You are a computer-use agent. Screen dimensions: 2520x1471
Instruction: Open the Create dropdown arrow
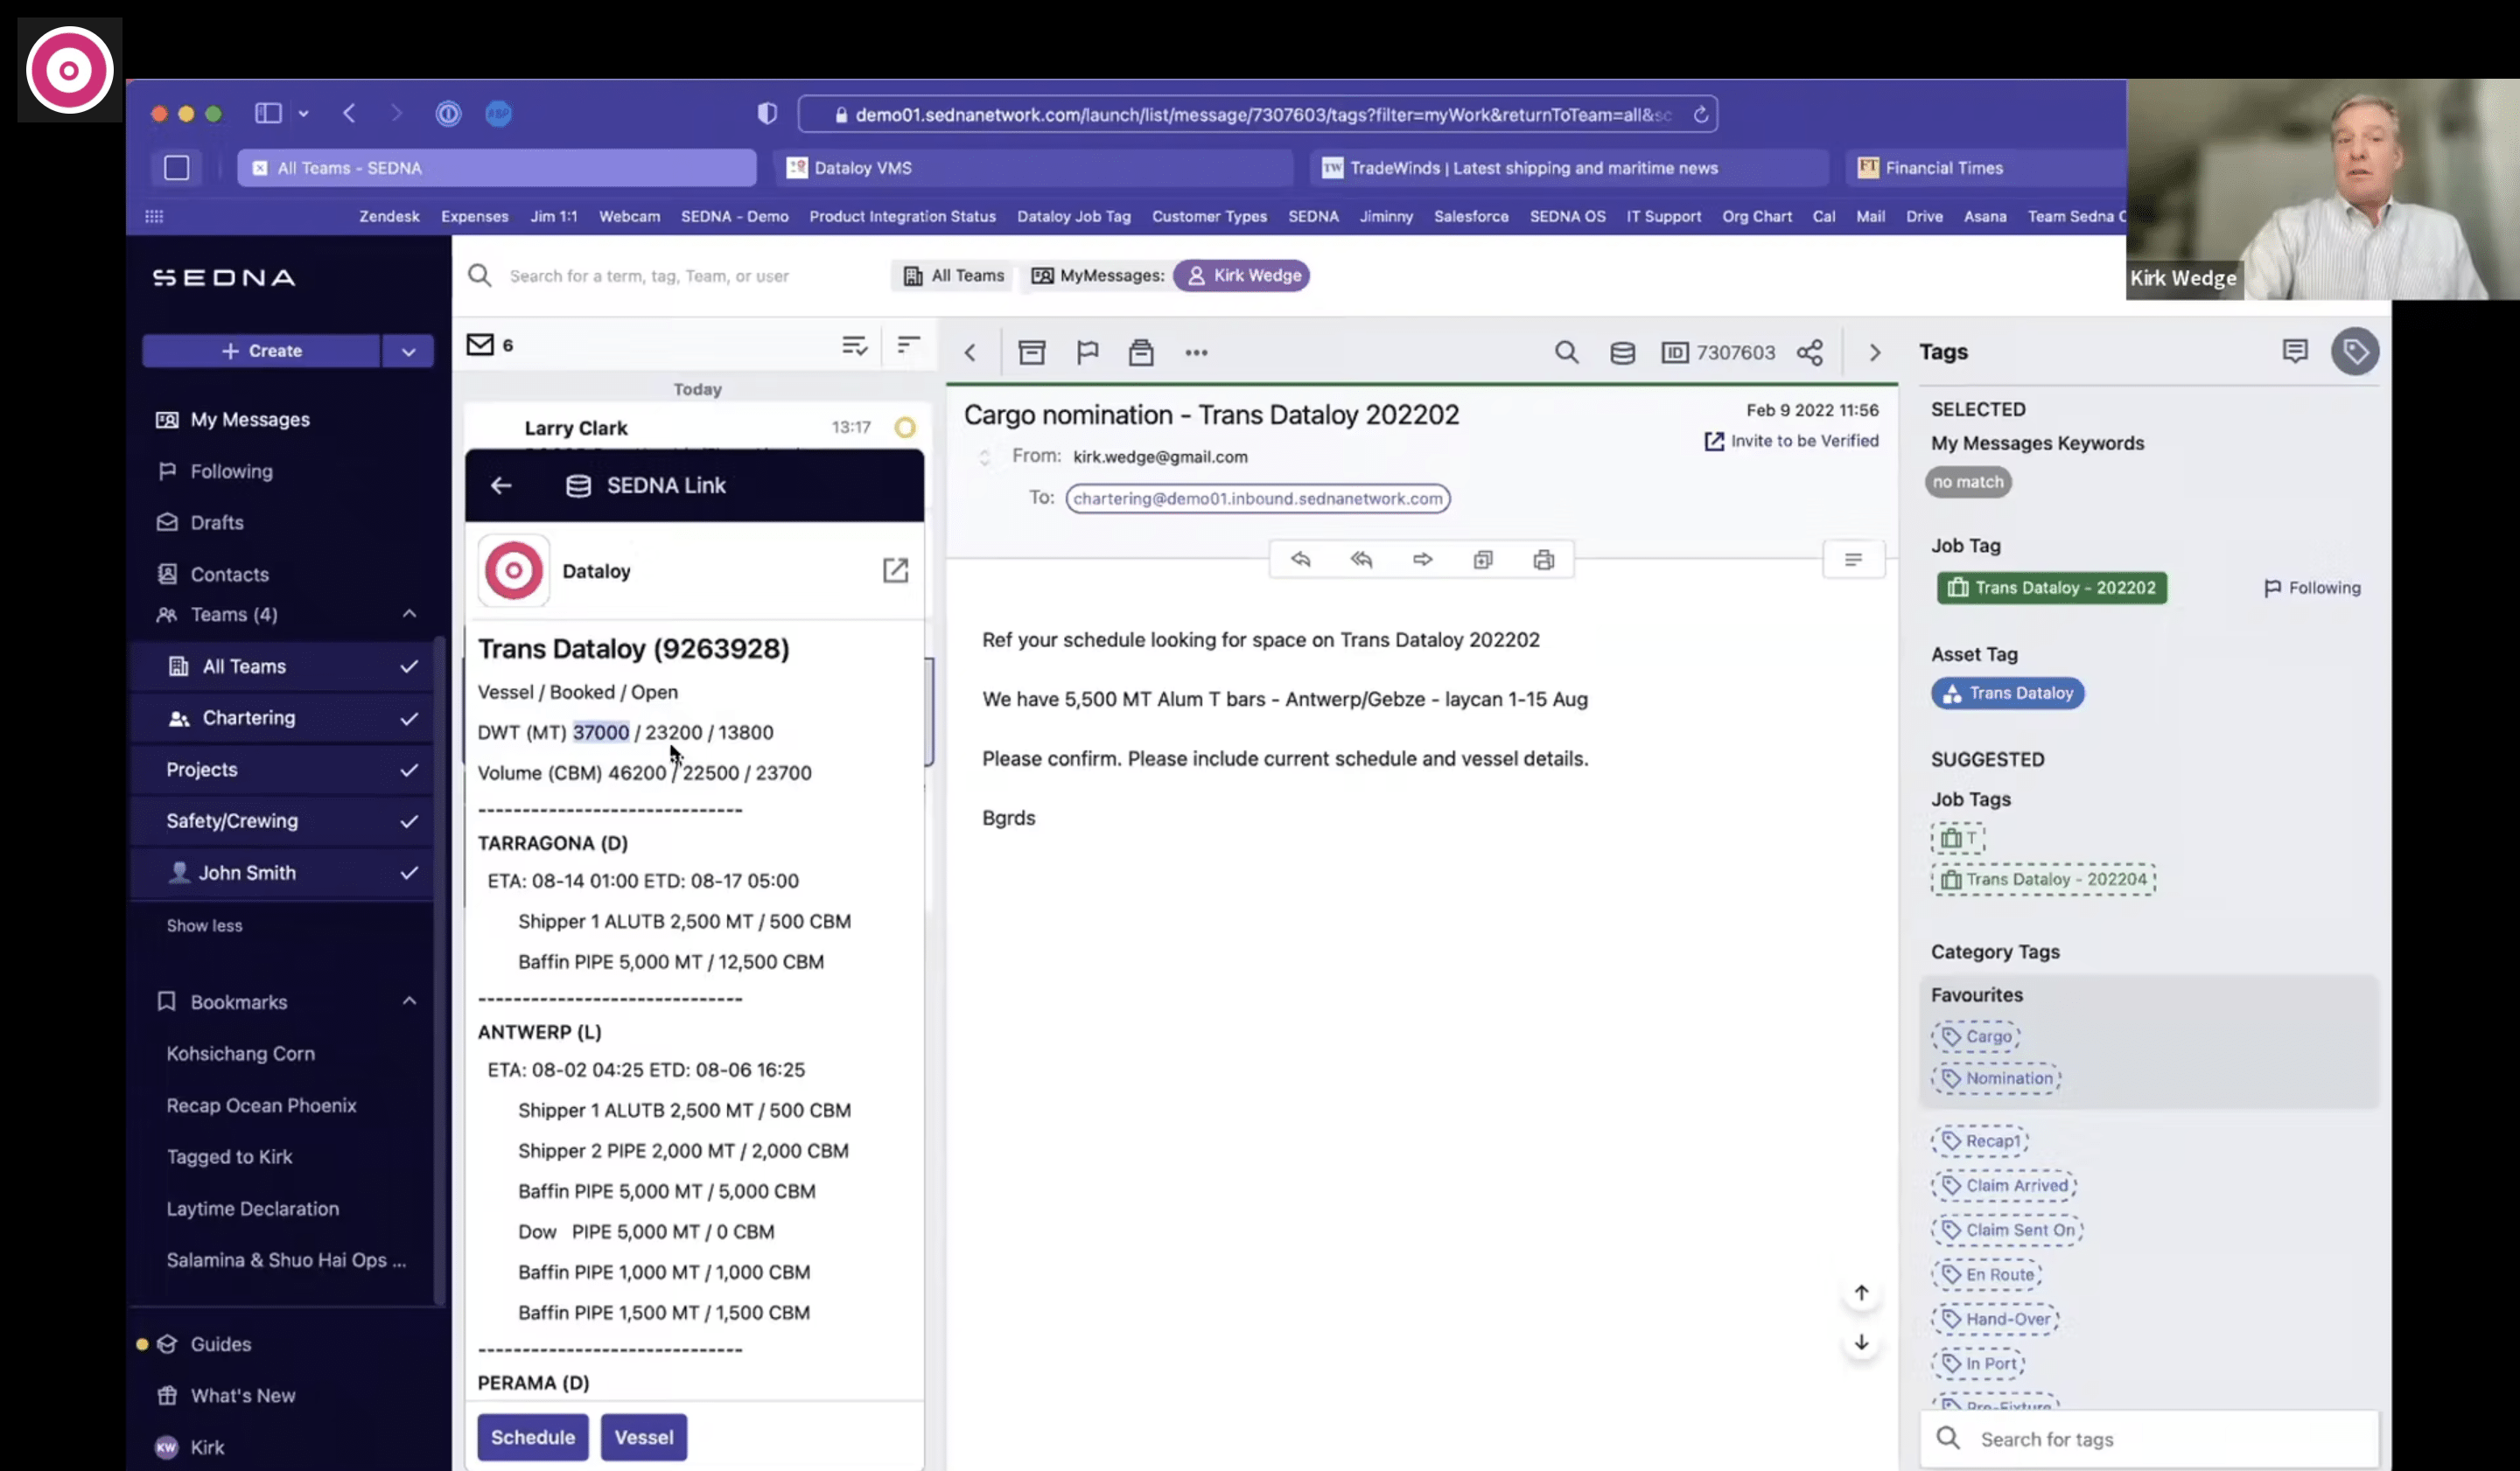(x=408, y=351)
